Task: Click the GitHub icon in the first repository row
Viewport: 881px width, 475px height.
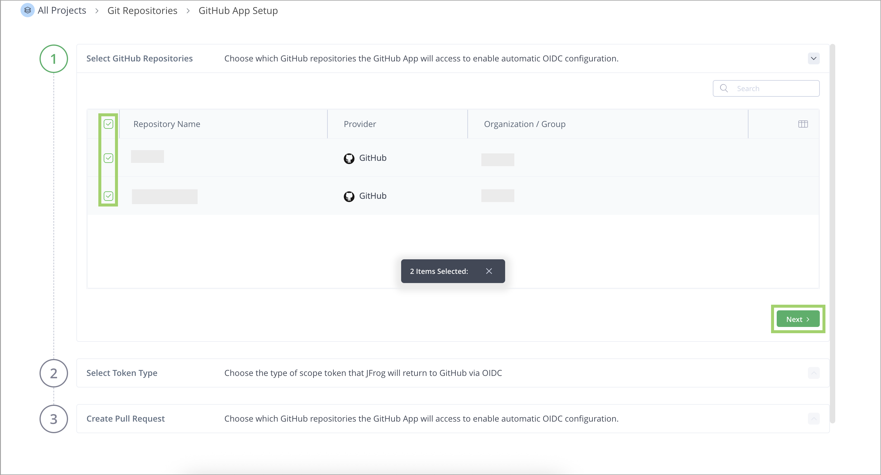Action: [349, 158]
